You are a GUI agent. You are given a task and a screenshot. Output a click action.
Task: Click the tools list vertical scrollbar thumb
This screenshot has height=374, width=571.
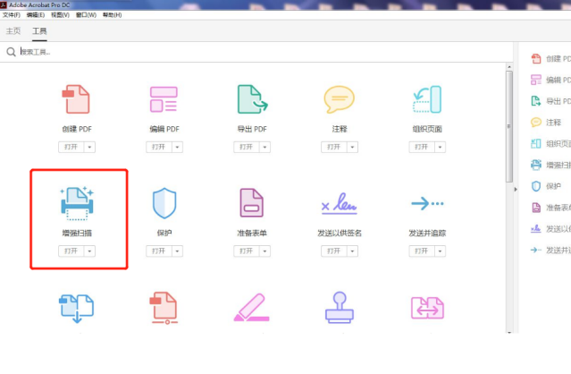click(509, 126)
